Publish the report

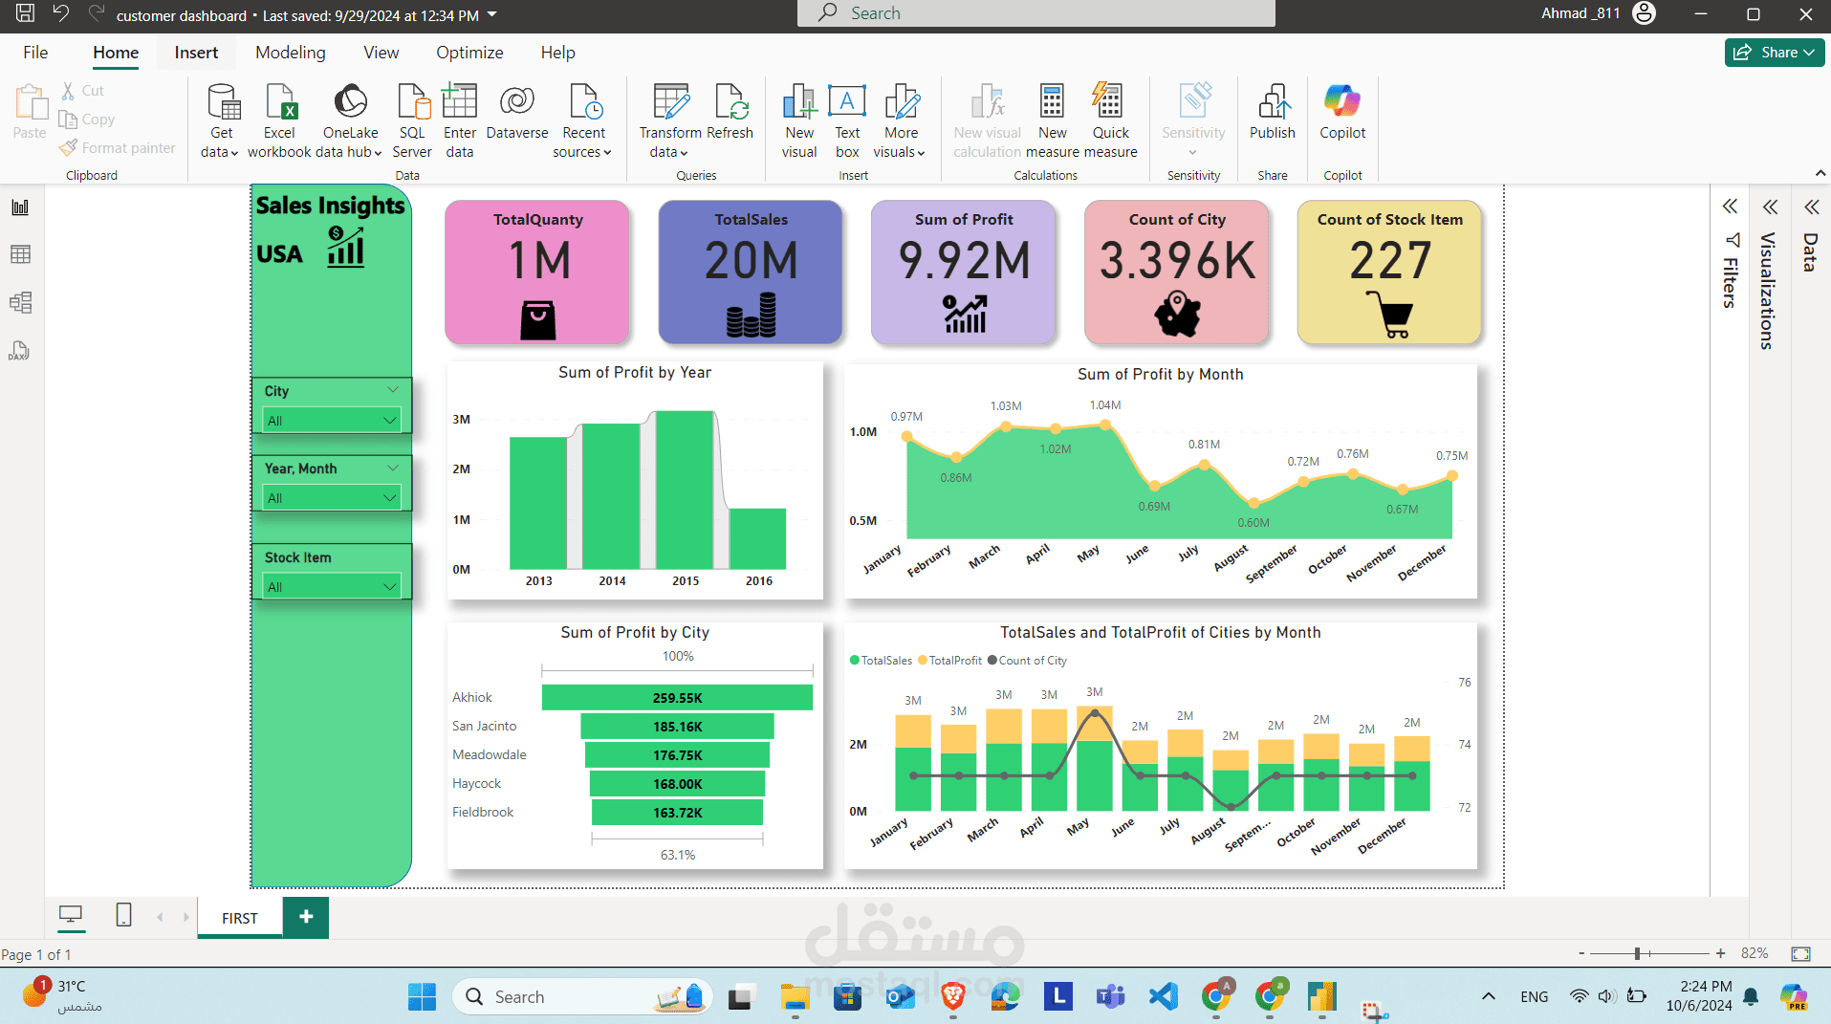pyautogui.click(x=1273, y=113)
